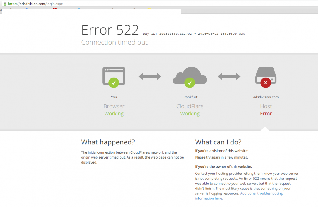Click the red Error status under Host
The height and width of the screenshot is (207, 318).
[266, 114]
